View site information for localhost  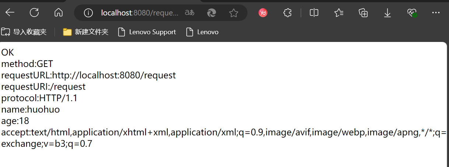pos(88,13)
